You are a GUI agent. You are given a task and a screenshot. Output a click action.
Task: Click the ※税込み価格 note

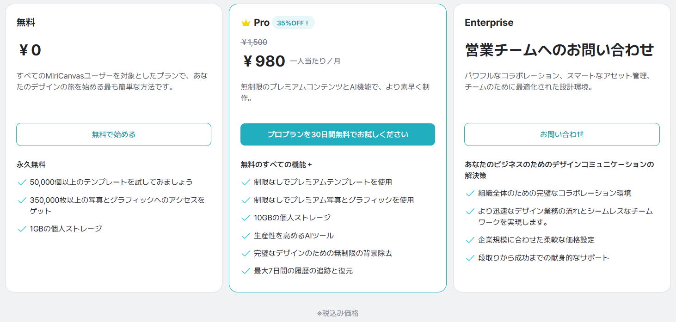point(338,313)
